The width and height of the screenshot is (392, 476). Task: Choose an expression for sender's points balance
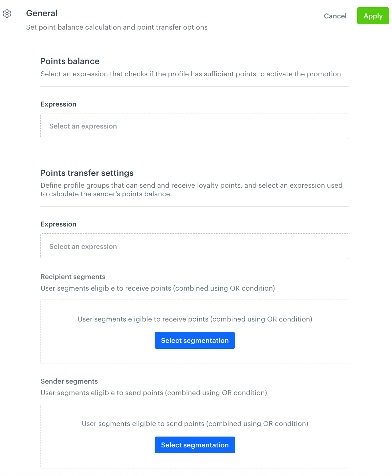pyautogui.click(x=195, y=246)
